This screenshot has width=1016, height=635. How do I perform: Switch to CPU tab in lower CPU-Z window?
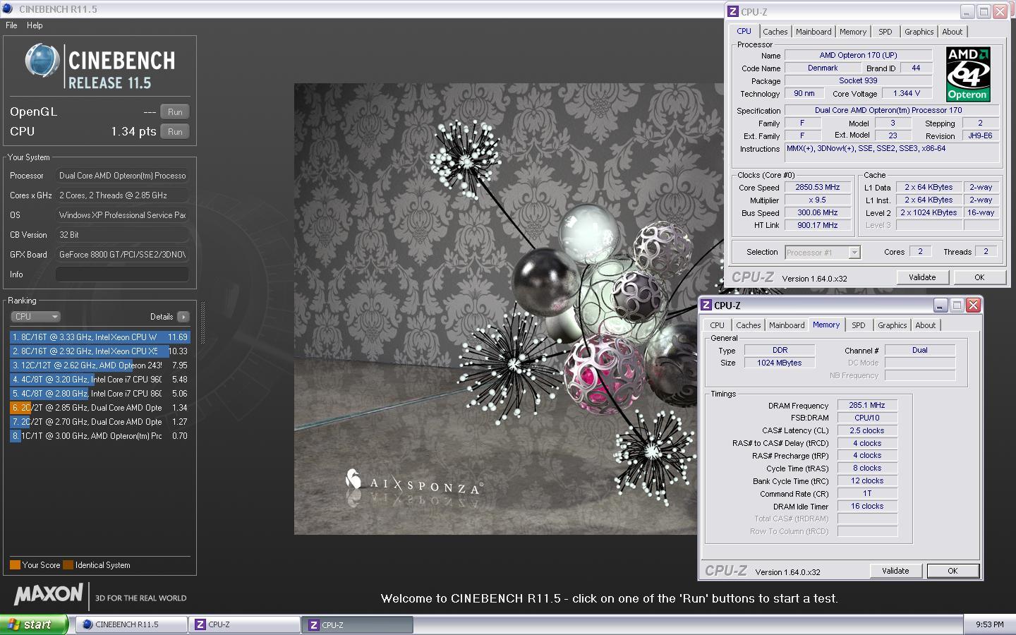717,325
